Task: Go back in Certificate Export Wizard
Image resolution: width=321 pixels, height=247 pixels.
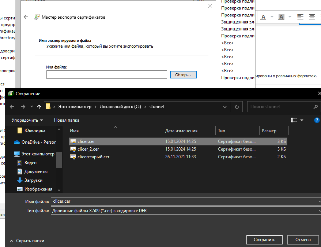Action: (26, 17)
